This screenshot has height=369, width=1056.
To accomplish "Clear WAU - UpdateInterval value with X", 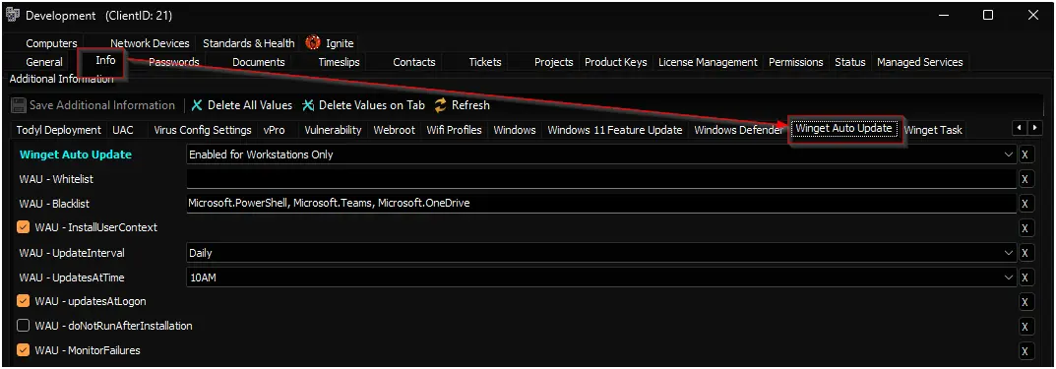I will (x=1025, y=253).
